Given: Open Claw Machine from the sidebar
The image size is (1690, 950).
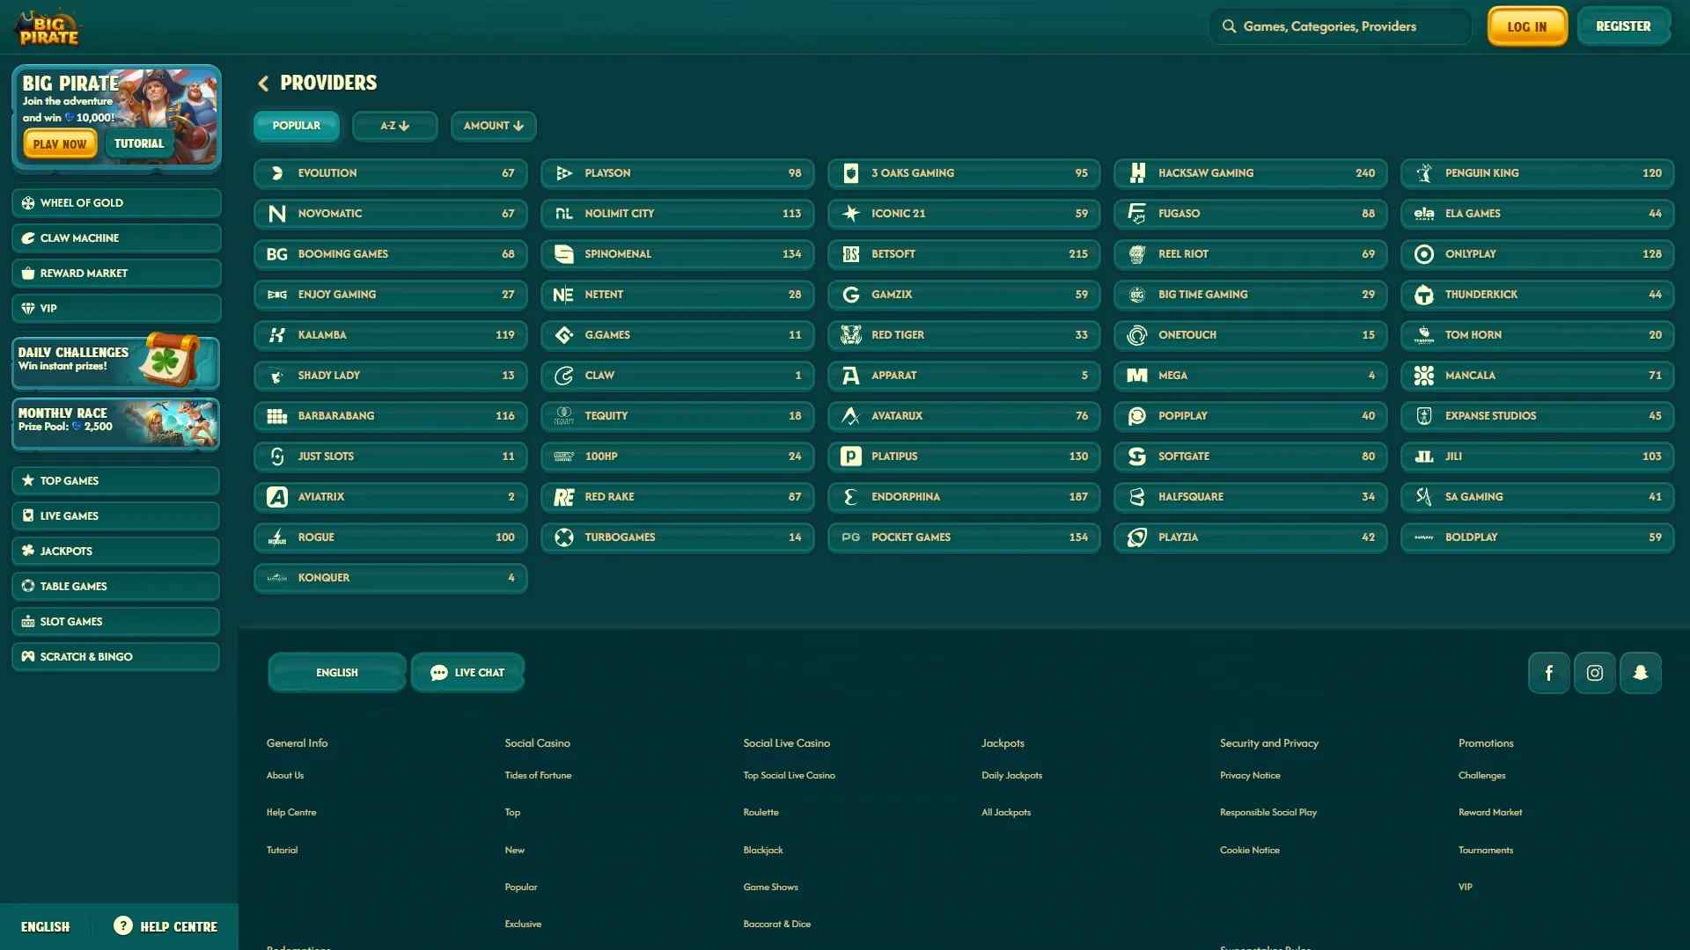Looking at the screenshot, I should pos(116,238).
